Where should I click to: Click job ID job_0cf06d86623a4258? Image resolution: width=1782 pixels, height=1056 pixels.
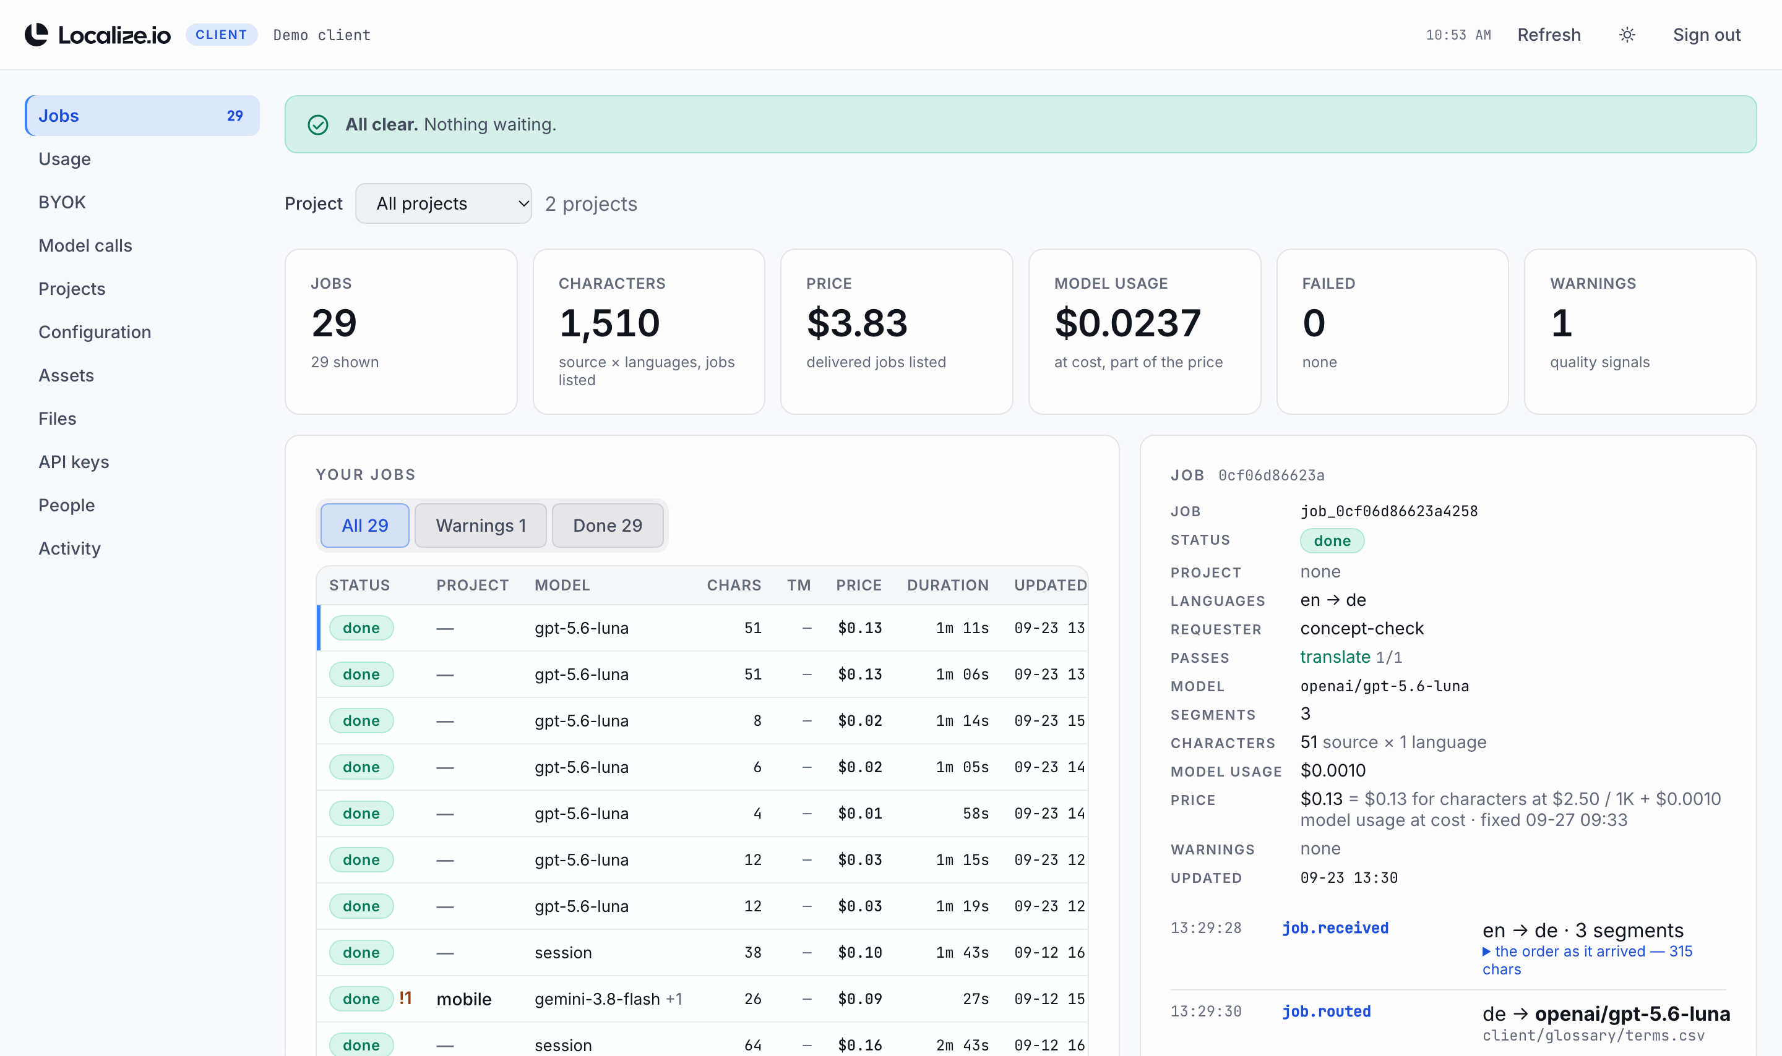[1388, 511]
